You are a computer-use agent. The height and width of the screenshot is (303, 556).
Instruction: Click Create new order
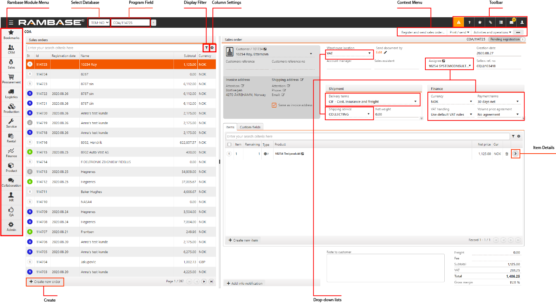45,282
